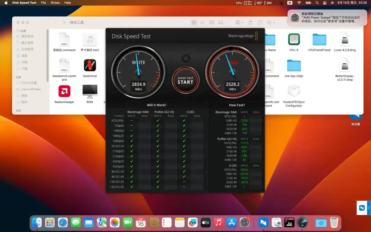Click the WRITE speed gauge
The image size is (371, 232).
click(x=138, y=72)
